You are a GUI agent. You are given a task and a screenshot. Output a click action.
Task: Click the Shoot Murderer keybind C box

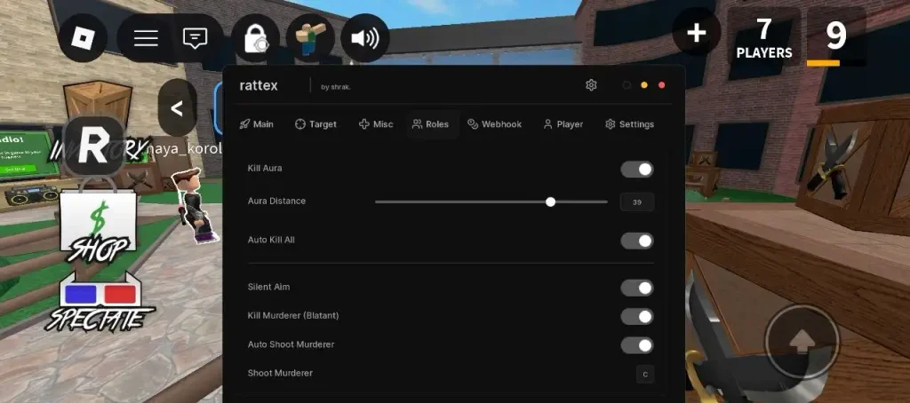[645, 374]
